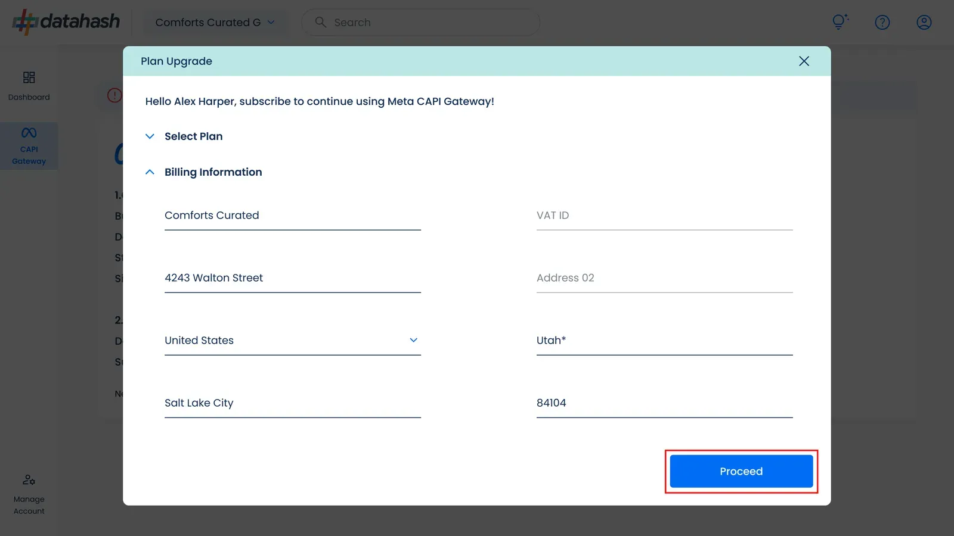Click the lightbulb tips icon
954x536 pixels.
click(x=840, y=22)
